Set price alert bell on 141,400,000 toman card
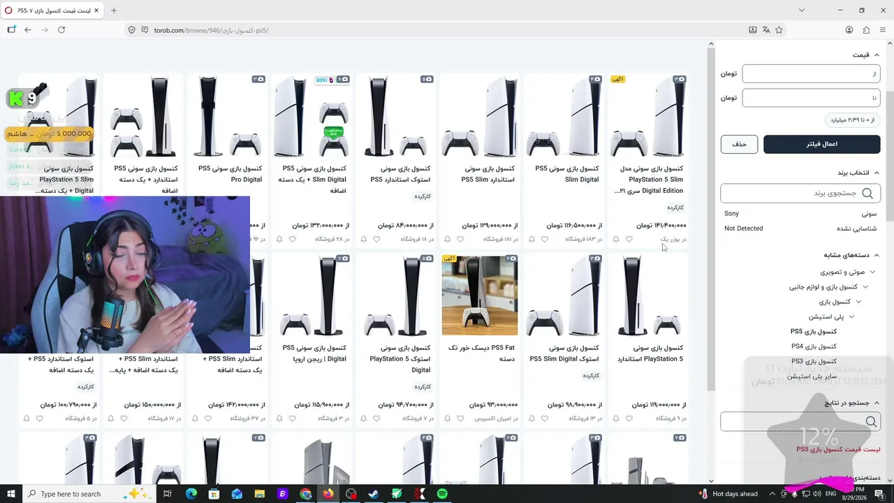The image size is (894, 503). point(616,239)
